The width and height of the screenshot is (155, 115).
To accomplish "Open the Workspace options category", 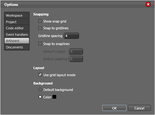I will 17,15.
